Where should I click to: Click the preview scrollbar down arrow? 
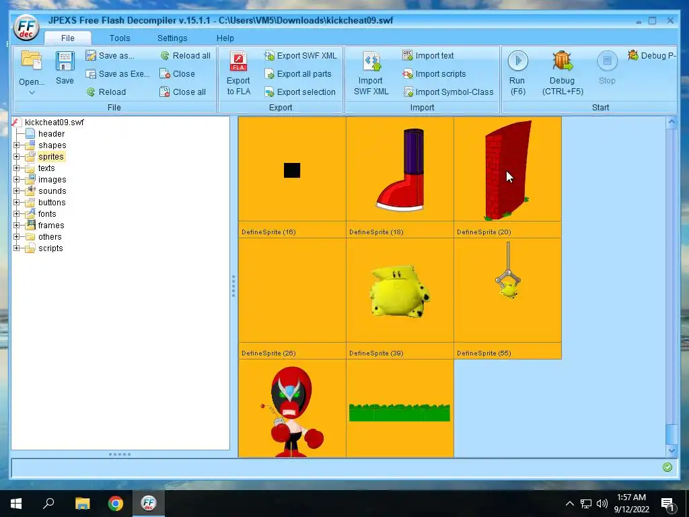[x=672, y=450]
